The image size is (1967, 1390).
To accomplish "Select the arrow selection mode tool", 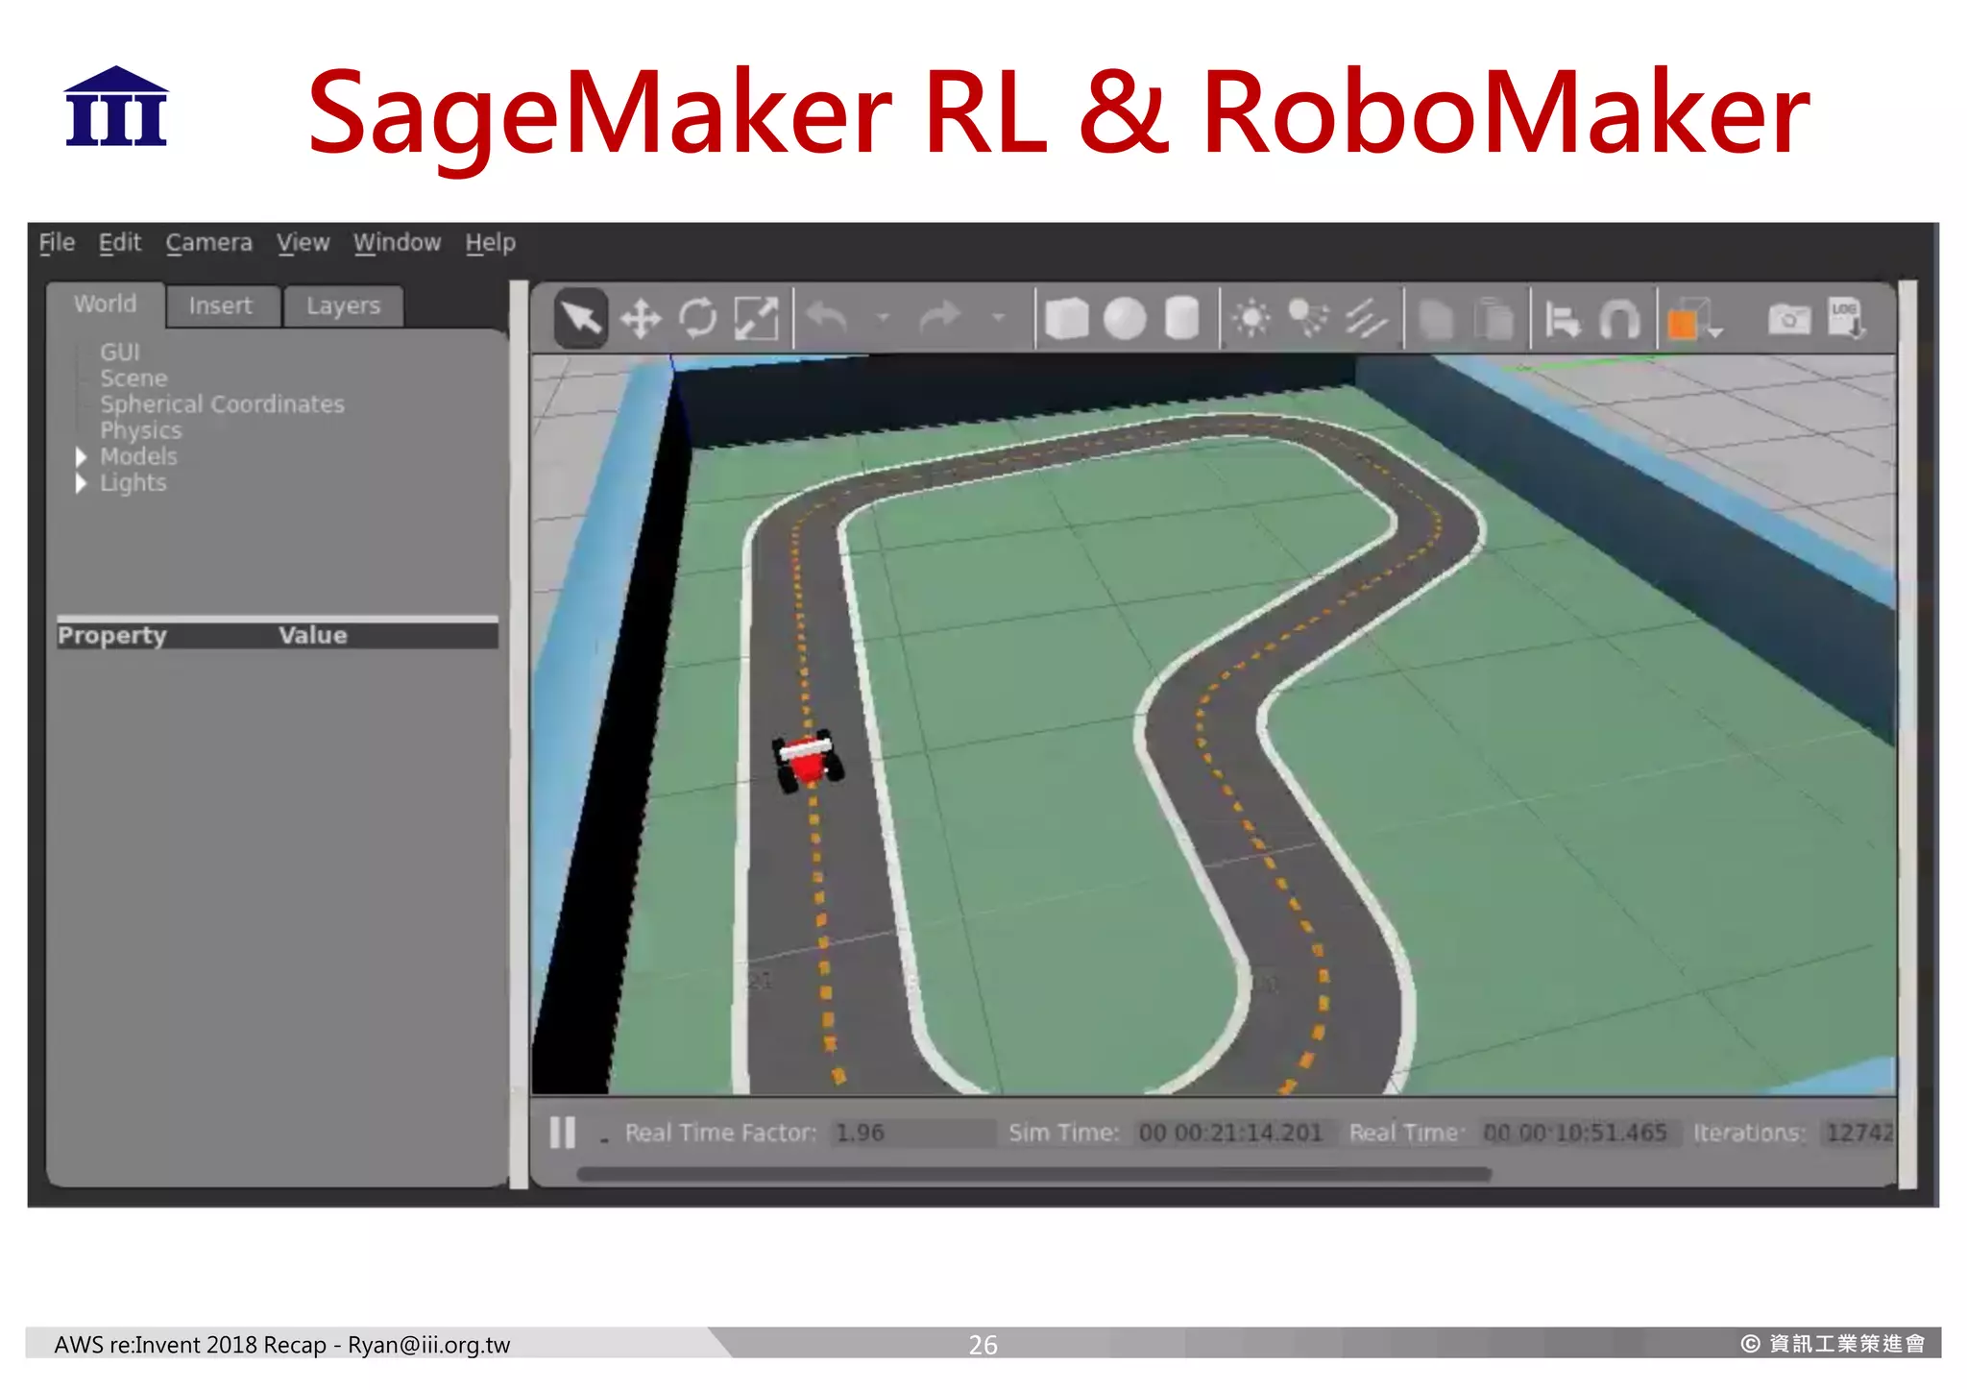I will pos(580,318).
